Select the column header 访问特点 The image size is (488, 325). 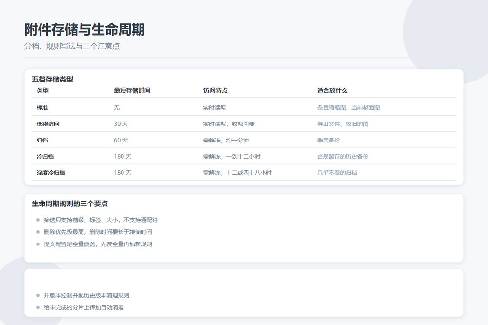click(215, 91)
